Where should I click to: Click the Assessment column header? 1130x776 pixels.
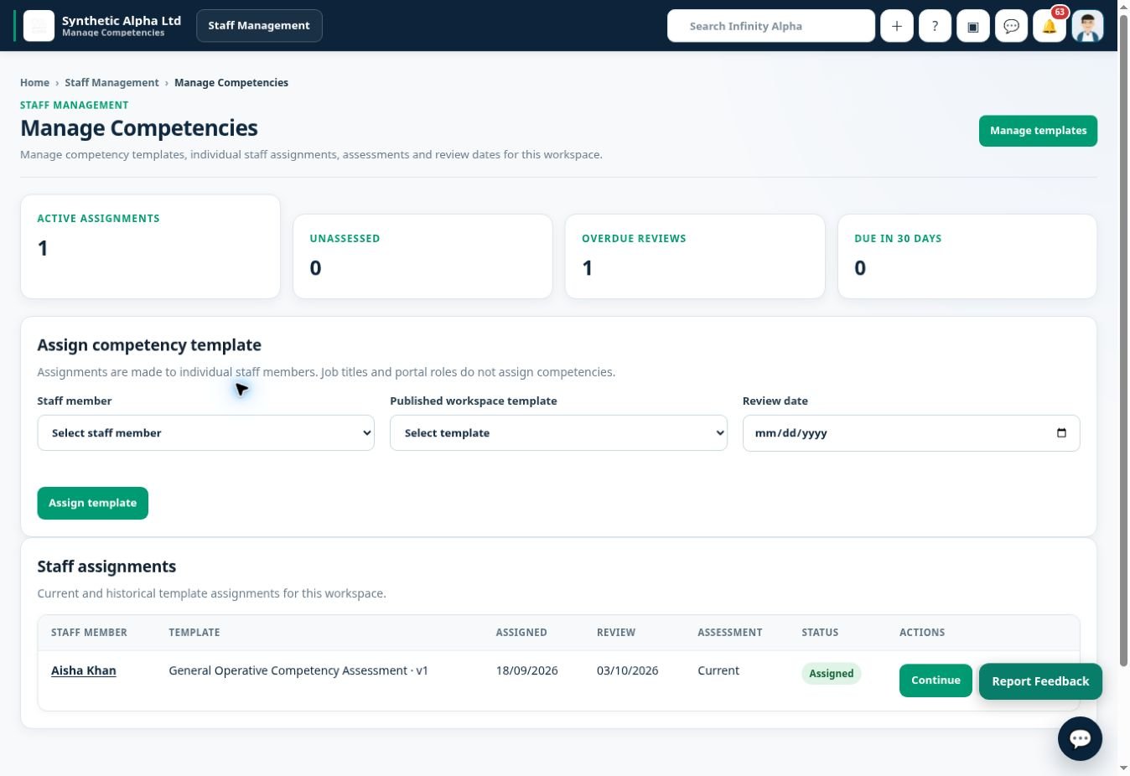coord(730,633)
